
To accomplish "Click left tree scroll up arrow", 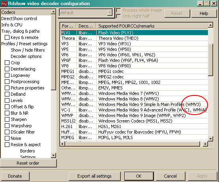I will click(54, 12).
